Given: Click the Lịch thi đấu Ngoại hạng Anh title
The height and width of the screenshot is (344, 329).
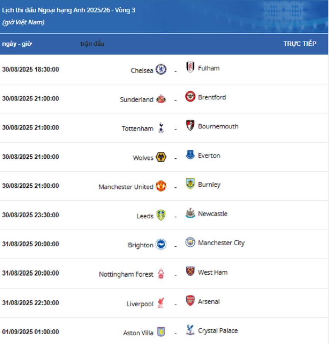Looking at the screenshot, I should (x=69, y=10).
